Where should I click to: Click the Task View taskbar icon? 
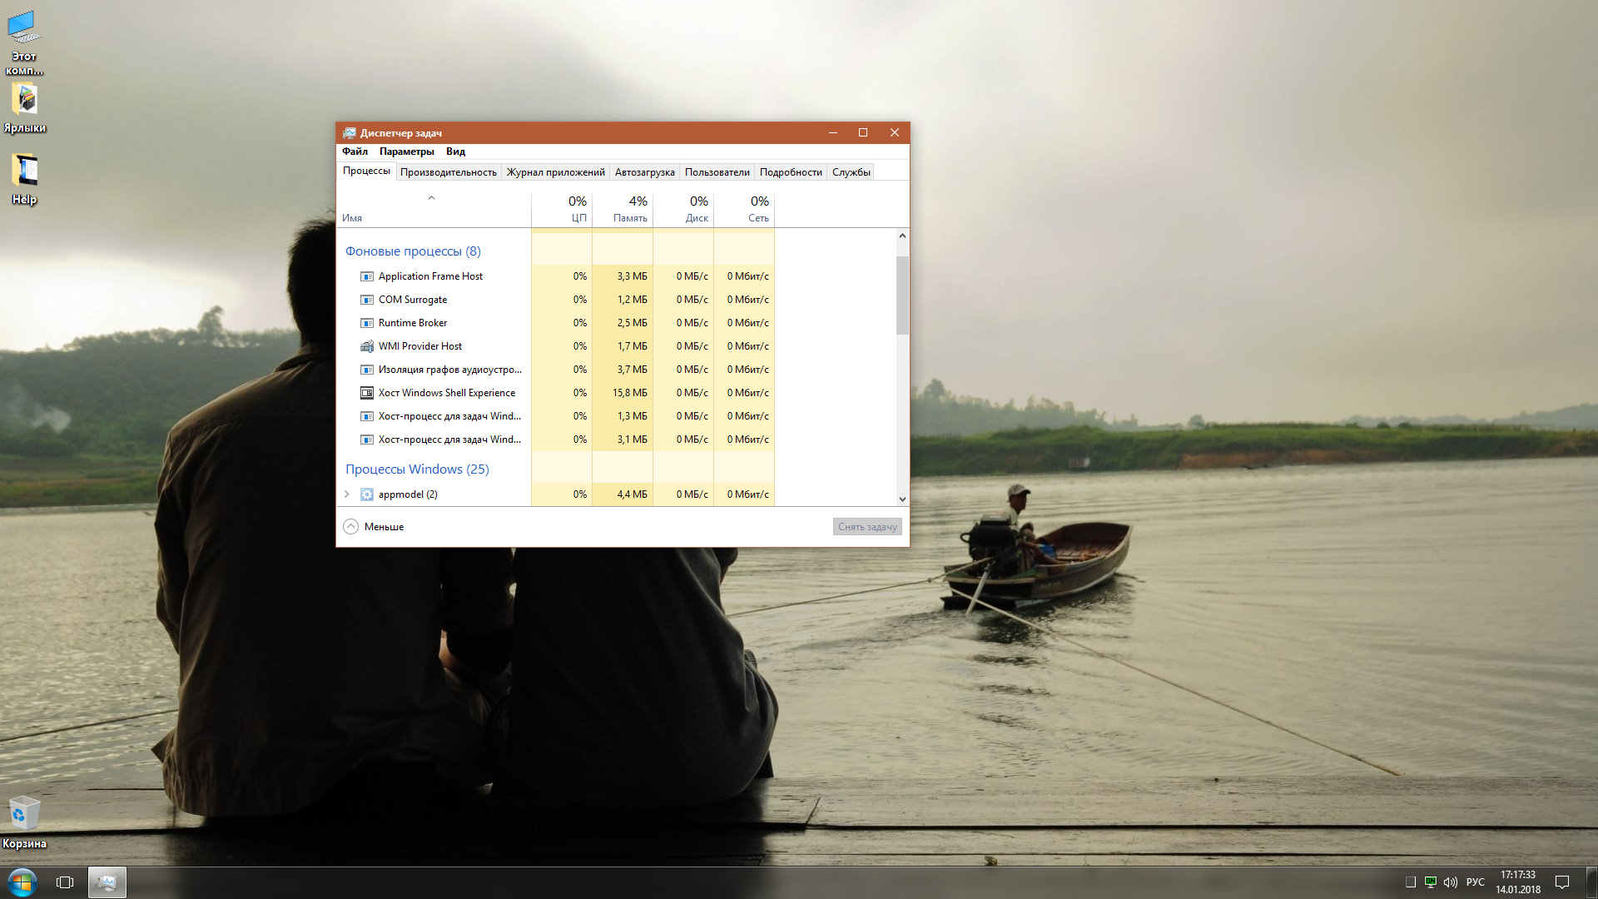65,882
